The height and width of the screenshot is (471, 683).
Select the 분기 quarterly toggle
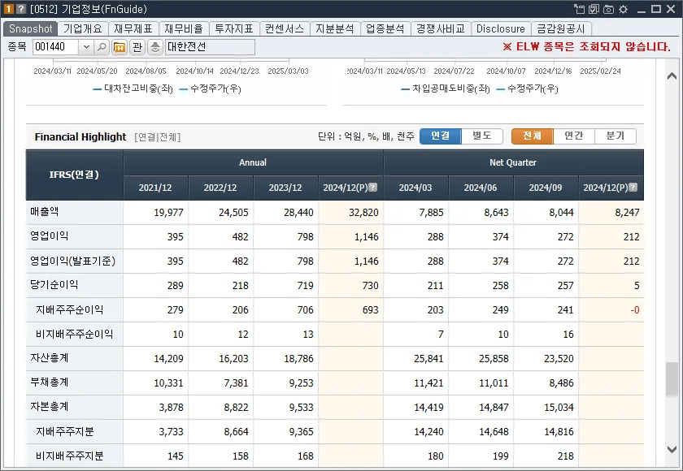coord(615,136)
